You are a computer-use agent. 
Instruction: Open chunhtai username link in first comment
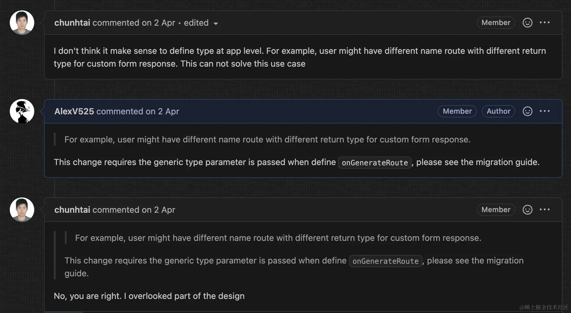pos(72,23)
